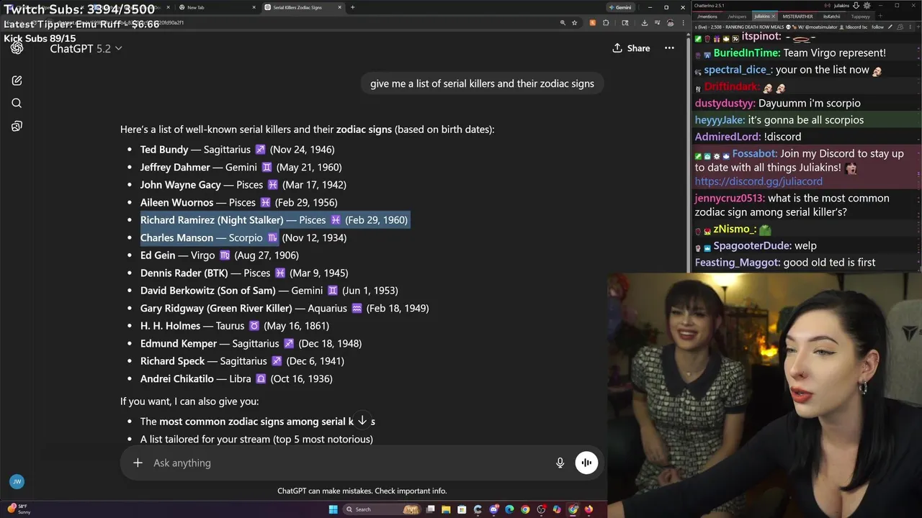Screen dimensions: 922x518
Task: Open the ChatGPT logo home icon
Action: point(17,48)
